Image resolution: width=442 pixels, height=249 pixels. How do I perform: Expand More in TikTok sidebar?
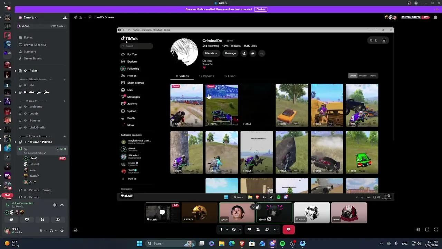pyautogui.click(x=127, y=125)
